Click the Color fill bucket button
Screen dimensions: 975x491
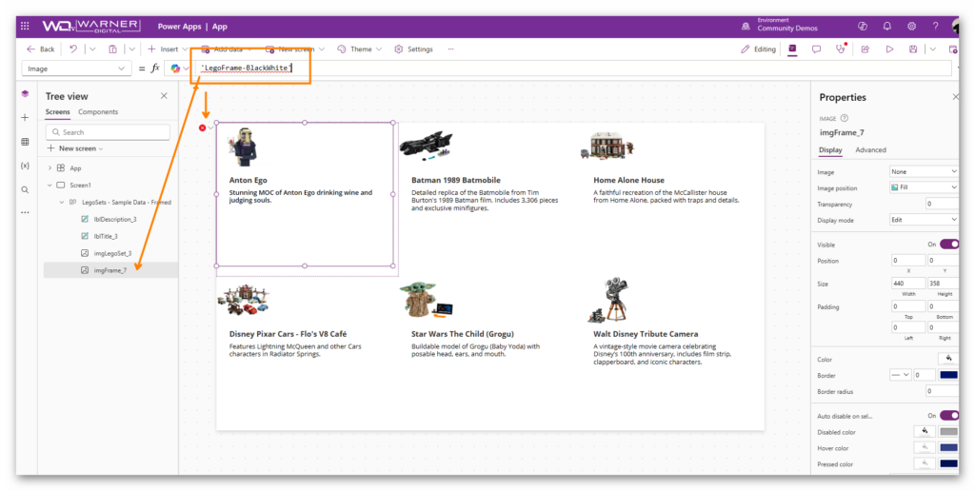(x=948, y=359)
